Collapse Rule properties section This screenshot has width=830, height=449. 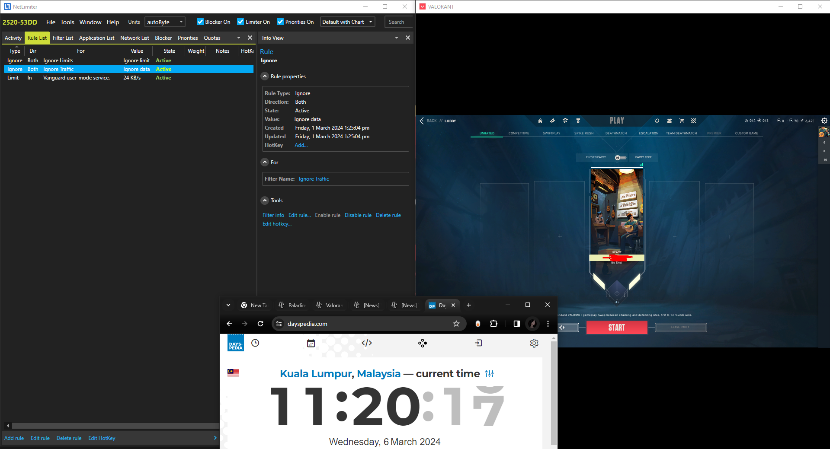[x=265, y=76]
